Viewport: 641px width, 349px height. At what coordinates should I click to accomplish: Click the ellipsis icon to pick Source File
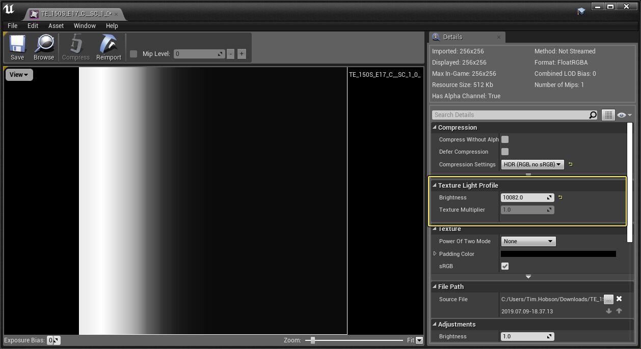pos(608,299)
